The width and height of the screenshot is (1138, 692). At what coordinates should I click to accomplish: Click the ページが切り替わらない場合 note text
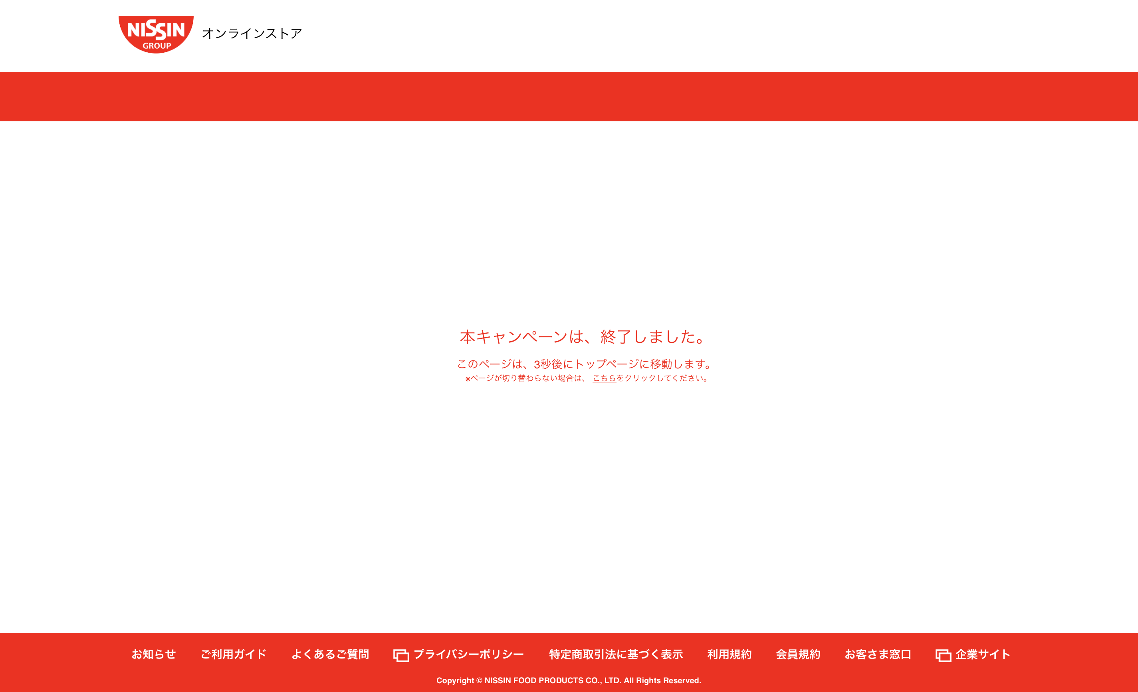click(527, 378)
